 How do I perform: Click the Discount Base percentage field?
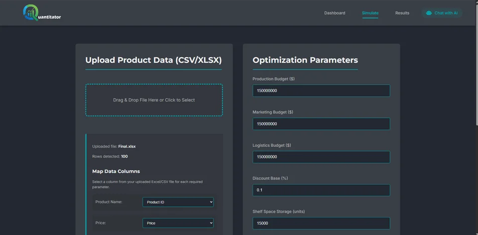click(321, 190)
